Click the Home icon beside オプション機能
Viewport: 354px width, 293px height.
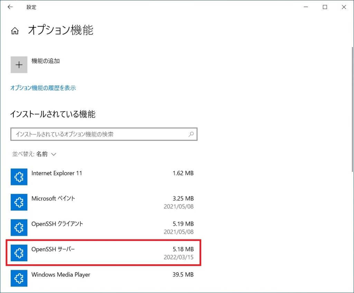pyautogui.click(x=15, y=31)
